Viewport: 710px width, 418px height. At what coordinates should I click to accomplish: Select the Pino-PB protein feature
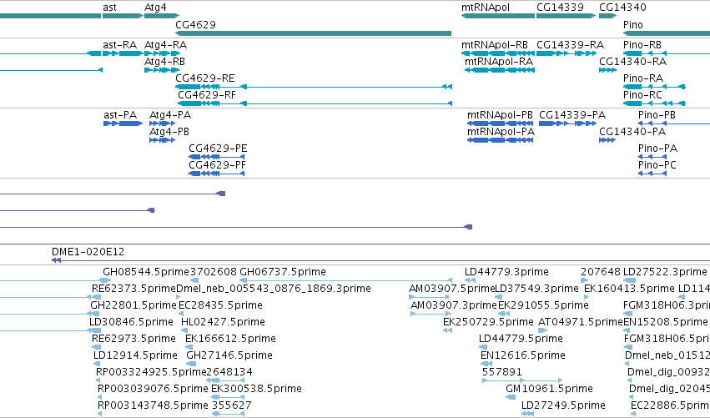674,123
